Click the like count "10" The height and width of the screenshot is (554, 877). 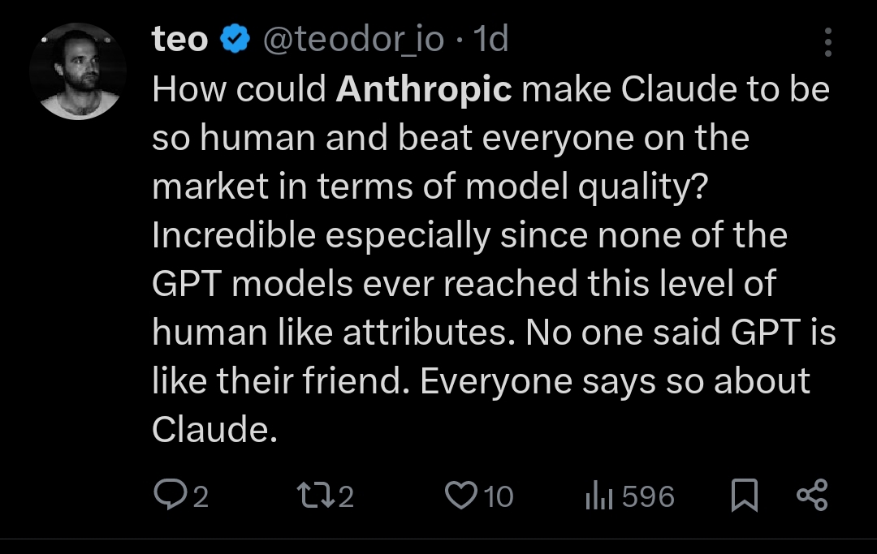tap(499, 496)
